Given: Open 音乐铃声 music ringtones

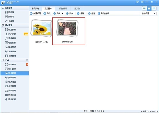Looking at the screenshot, I should pos(10,38).
